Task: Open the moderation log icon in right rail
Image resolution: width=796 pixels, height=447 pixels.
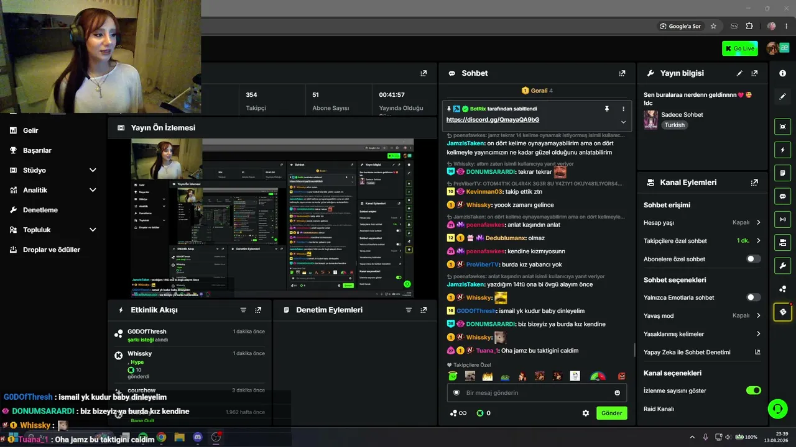Action: [x=782, y=173]
